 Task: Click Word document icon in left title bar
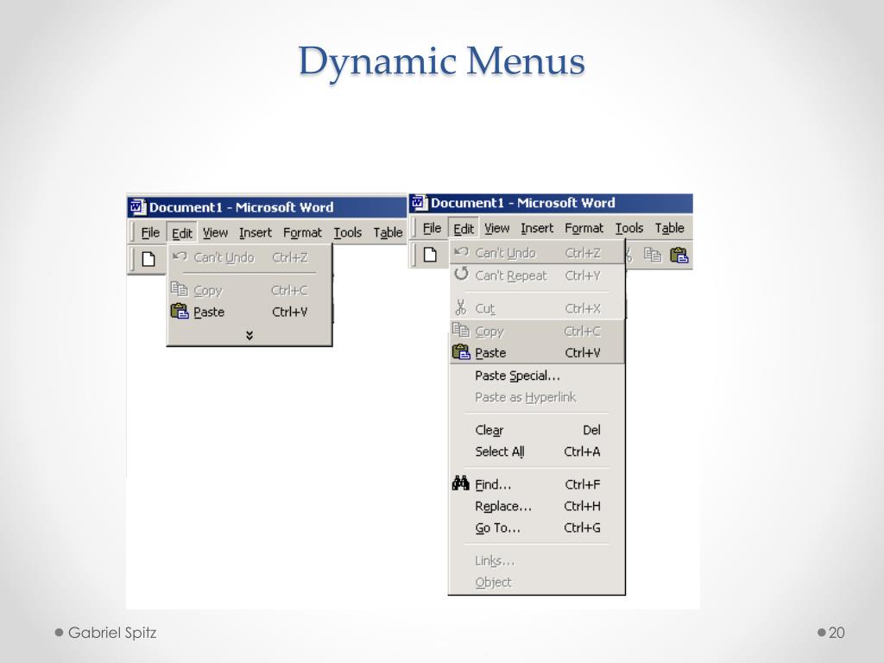click(x=138, y=207)
